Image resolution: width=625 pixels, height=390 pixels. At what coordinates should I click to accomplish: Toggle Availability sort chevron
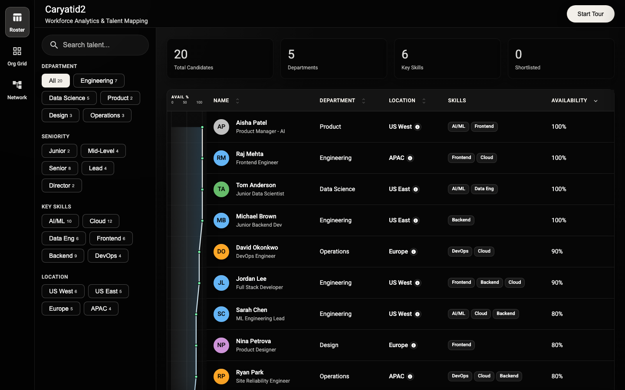click(x=595, y=101)
